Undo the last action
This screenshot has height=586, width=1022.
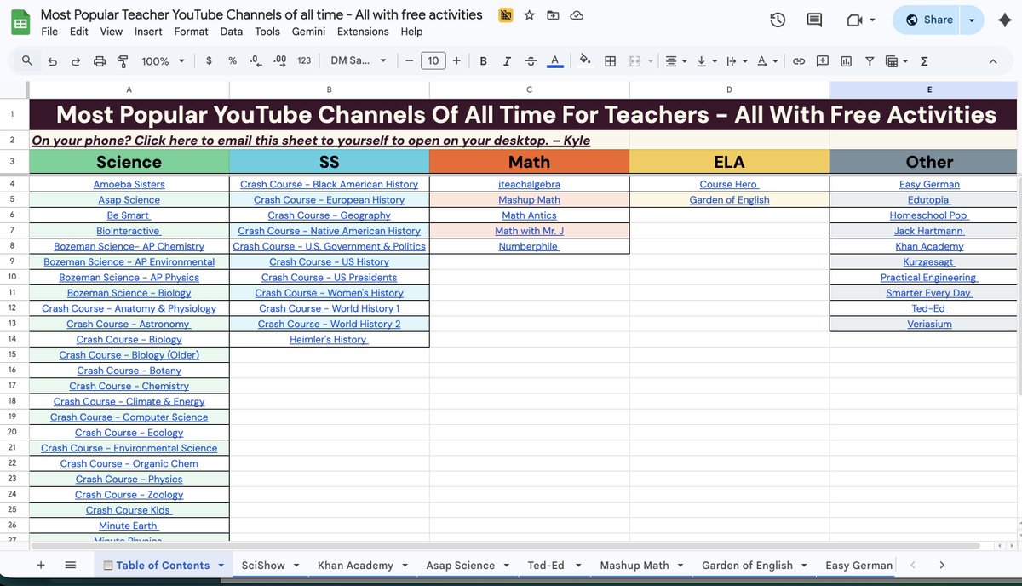(53, 61)
